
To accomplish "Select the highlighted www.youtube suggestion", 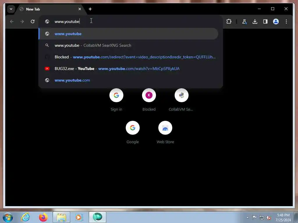I will point(128,34).
